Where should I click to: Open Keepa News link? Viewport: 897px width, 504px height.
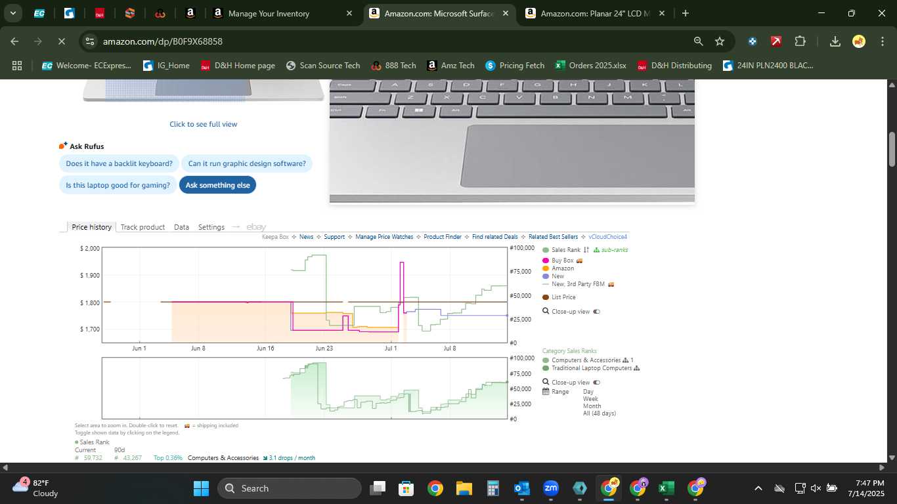[x=306, y=237]
